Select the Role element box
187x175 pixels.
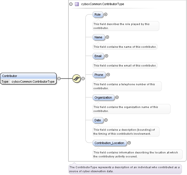point(98,14)
